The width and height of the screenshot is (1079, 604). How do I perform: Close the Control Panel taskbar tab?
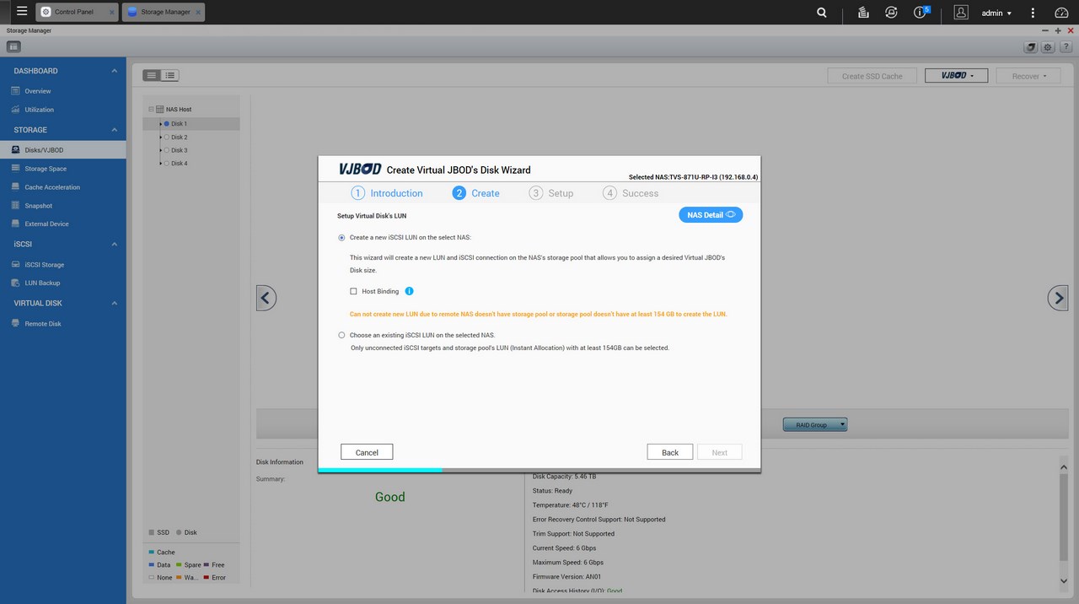click(112, 13)
